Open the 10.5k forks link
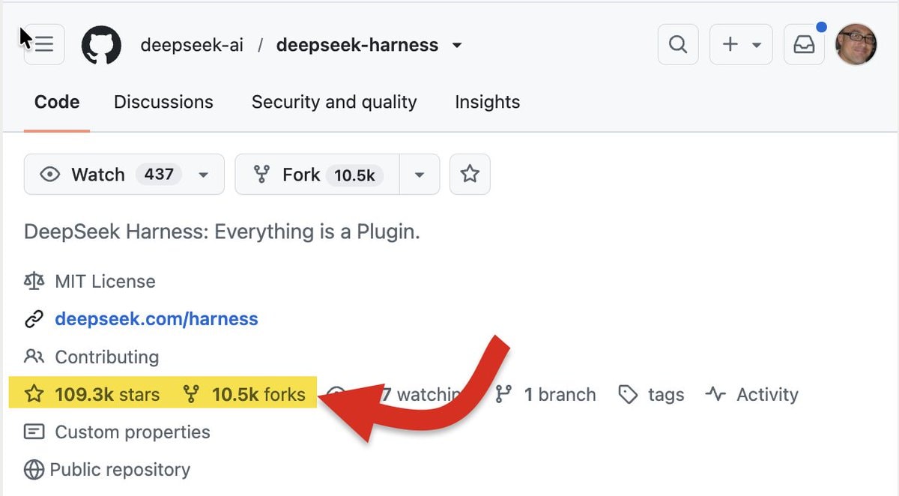Screen dimensions: 899x496 click(x=258, y=395)
